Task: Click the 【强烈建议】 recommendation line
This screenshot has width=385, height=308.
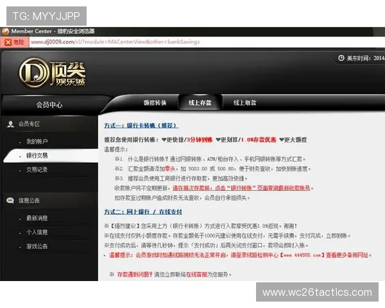Action: point(201,226)
